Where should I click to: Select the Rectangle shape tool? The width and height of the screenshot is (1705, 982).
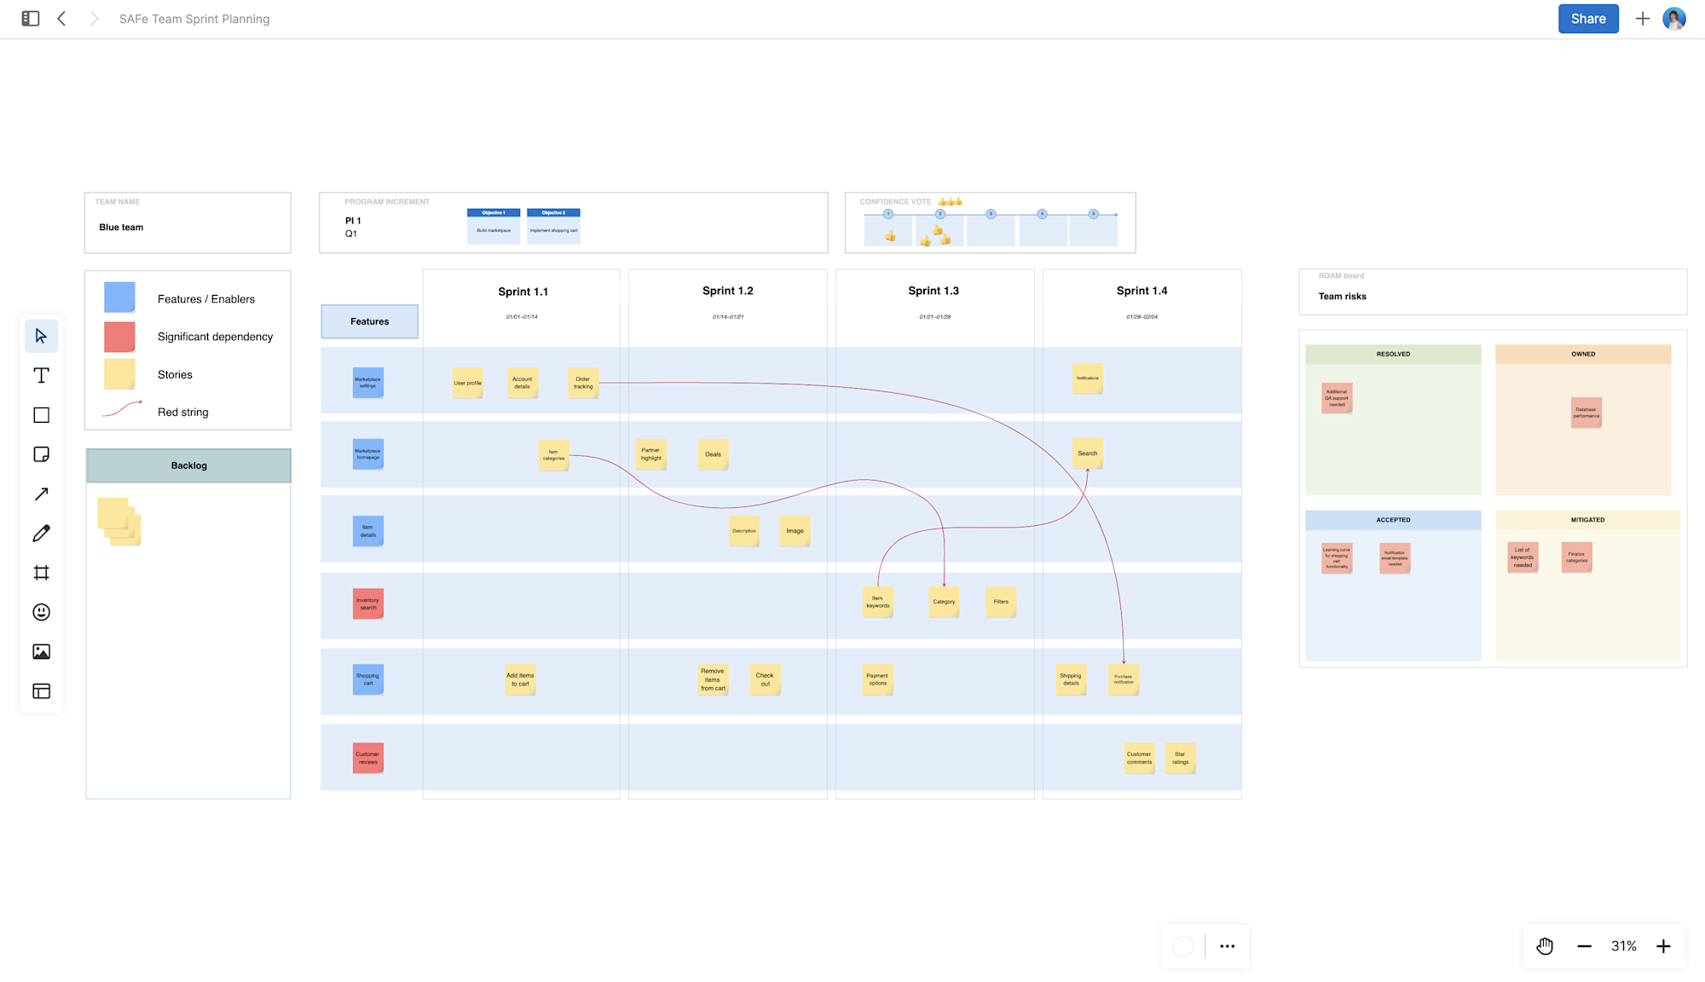[41, 415]
